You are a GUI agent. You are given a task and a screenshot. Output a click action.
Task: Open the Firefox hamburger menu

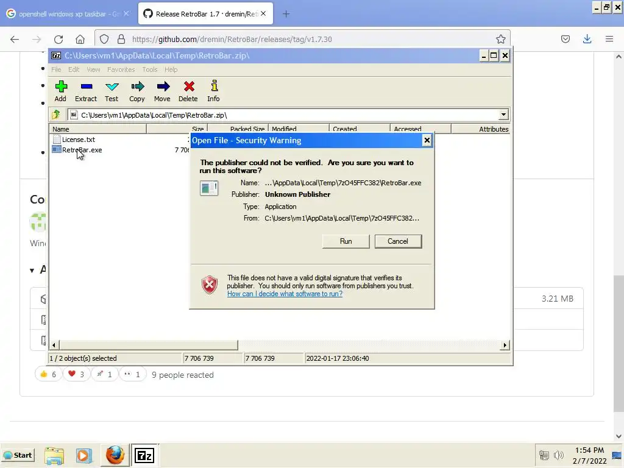point(609,39)
